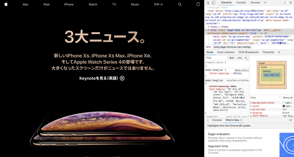Click the Keynote play circle icon
Screen dimensions: 294x157
click(122, 78)
